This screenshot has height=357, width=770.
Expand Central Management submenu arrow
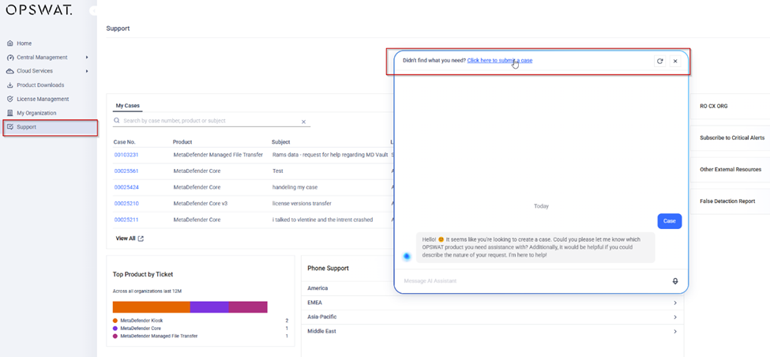87,57
